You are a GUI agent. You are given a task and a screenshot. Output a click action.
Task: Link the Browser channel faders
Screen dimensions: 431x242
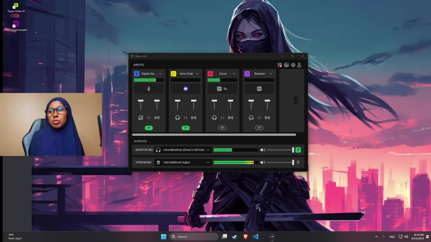[x=259, y=118]
